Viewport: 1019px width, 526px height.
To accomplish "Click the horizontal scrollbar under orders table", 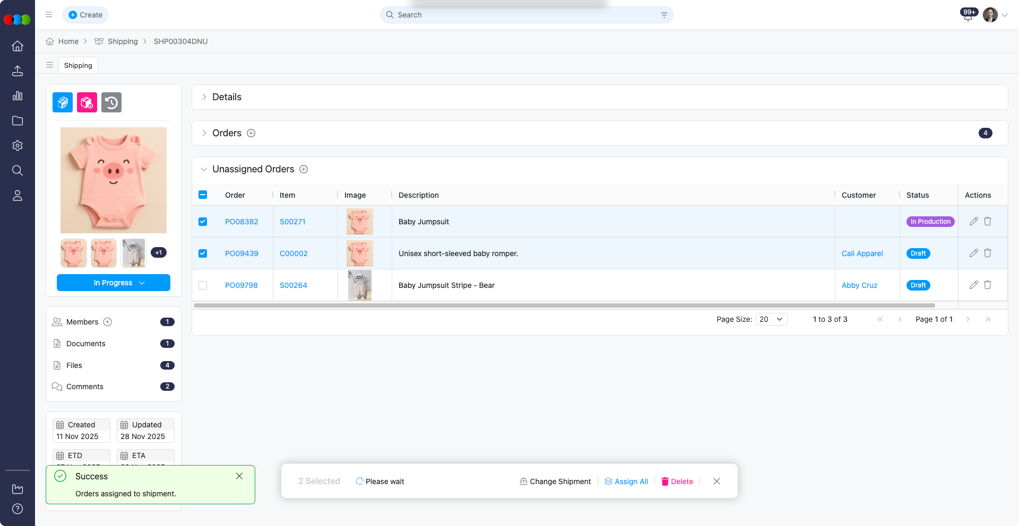I will 564,305.
